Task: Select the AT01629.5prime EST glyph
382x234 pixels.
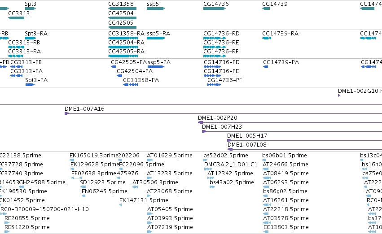Action: tap(149, 160)
